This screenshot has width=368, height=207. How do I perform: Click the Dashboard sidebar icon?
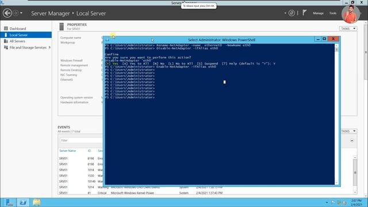pyautogui.click(x=6, y=29)
